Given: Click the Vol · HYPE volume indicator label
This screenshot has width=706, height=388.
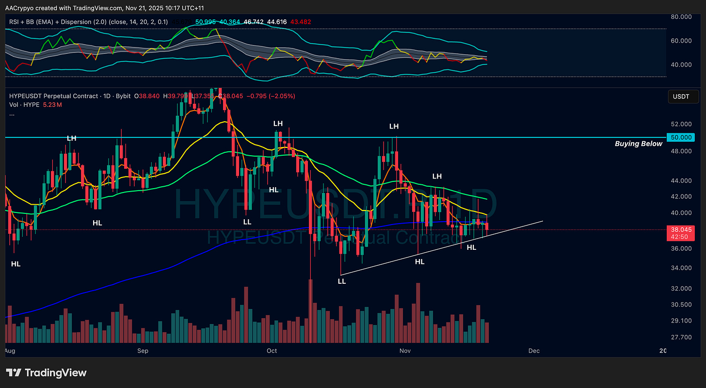Looking at the screenshot, I should [24, 105].
